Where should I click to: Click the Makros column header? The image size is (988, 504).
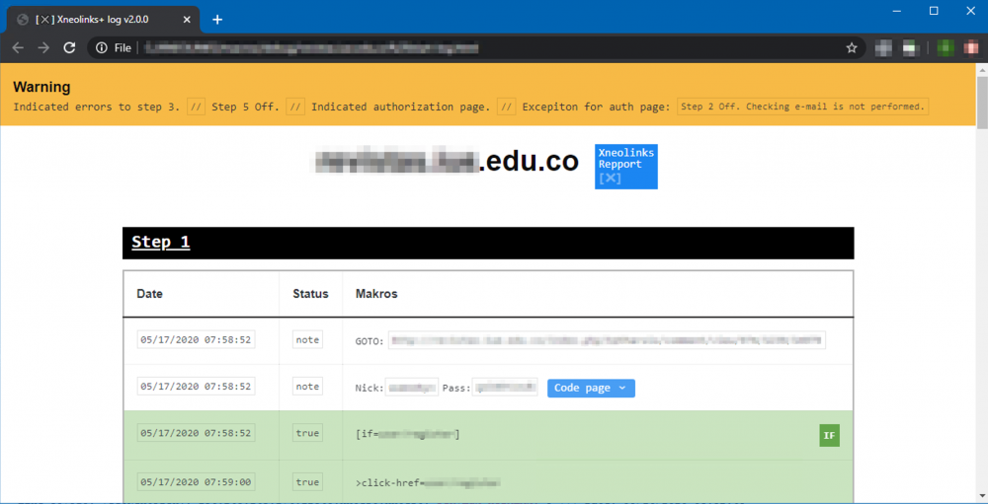click(376, 294)
